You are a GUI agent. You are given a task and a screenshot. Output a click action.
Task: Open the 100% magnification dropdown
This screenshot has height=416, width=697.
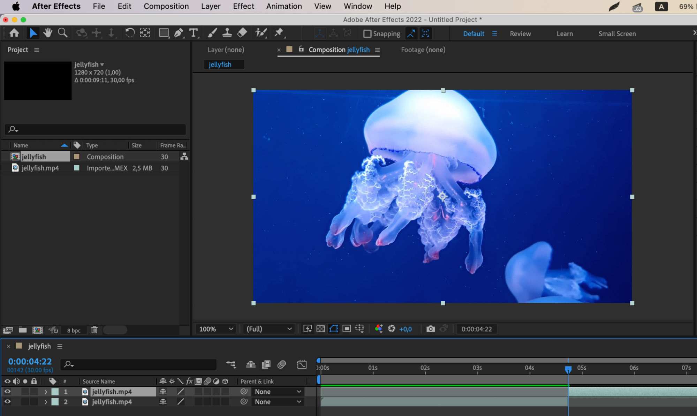[215, 329]
